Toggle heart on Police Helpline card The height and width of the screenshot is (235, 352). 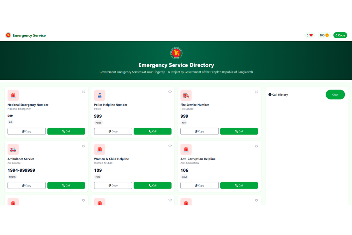170,92
